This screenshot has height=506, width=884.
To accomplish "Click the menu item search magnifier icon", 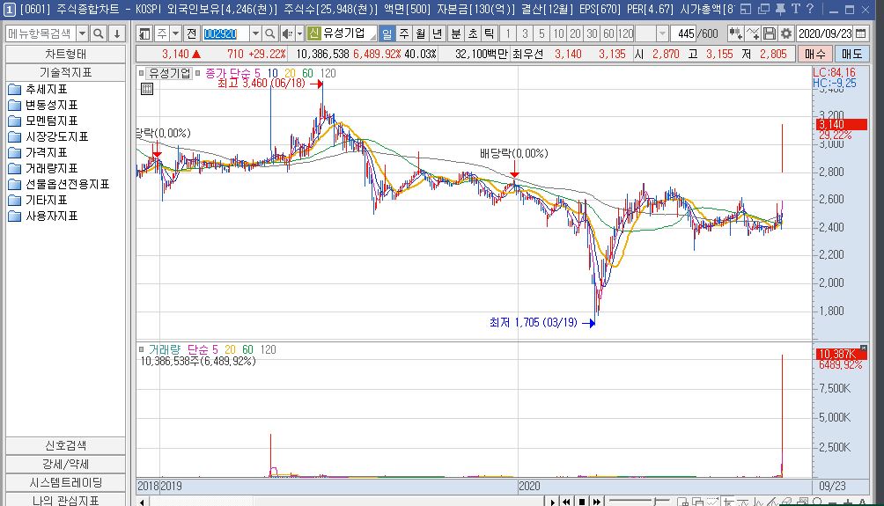I will pyautogui.click(x=98, y=33).
